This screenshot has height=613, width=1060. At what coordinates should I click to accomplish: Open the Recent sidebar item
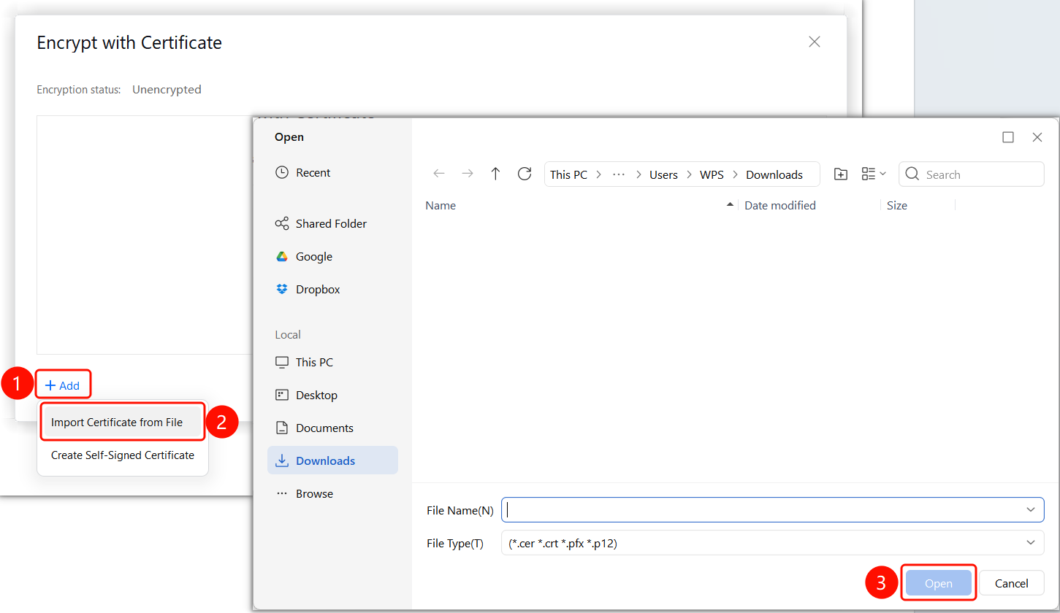[332, 173]
